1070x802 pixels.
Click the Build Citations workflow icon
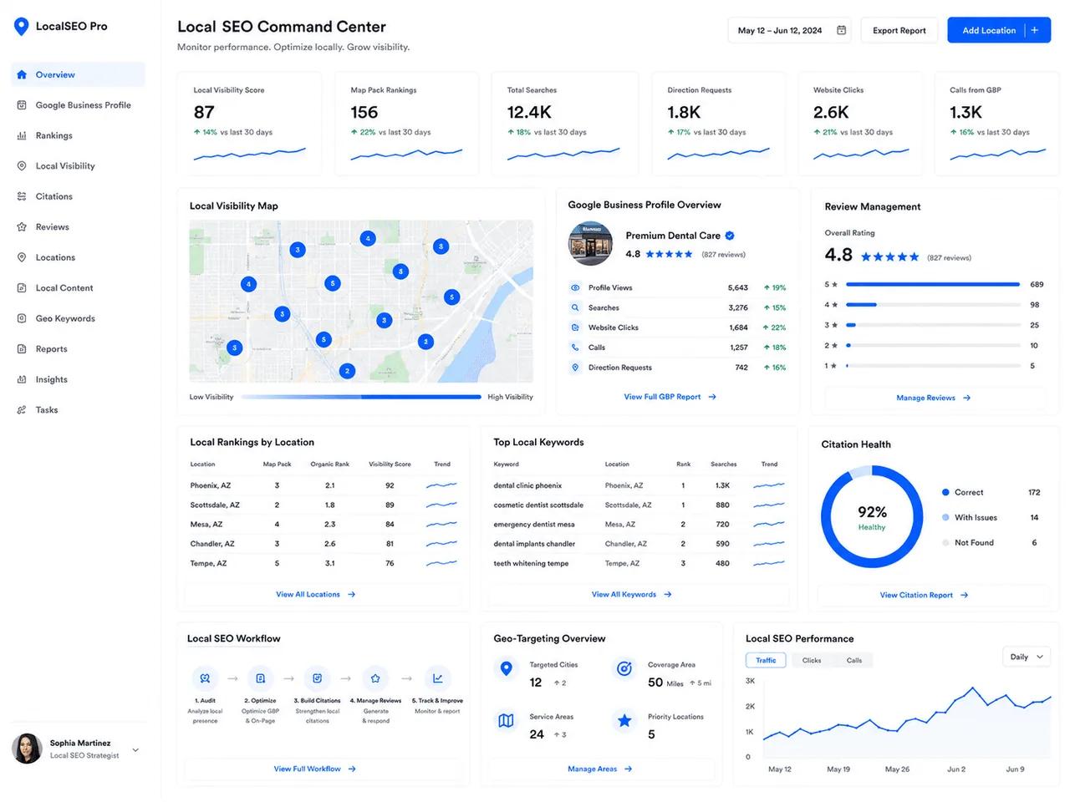318,678
